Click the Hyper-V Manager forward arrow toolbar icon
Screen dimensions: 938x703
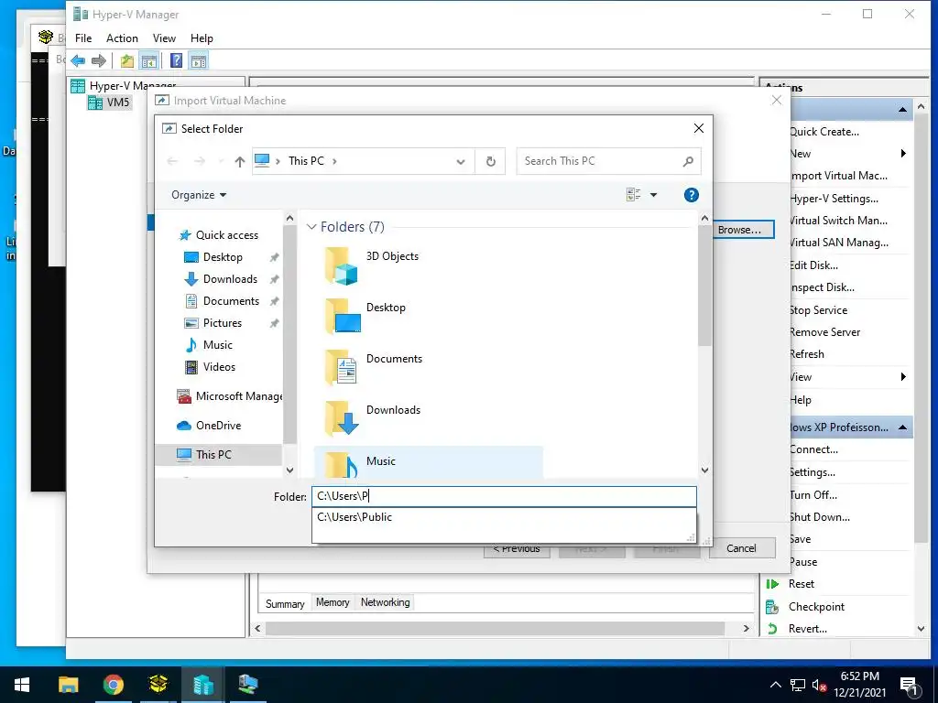click(x=99, y=60)
